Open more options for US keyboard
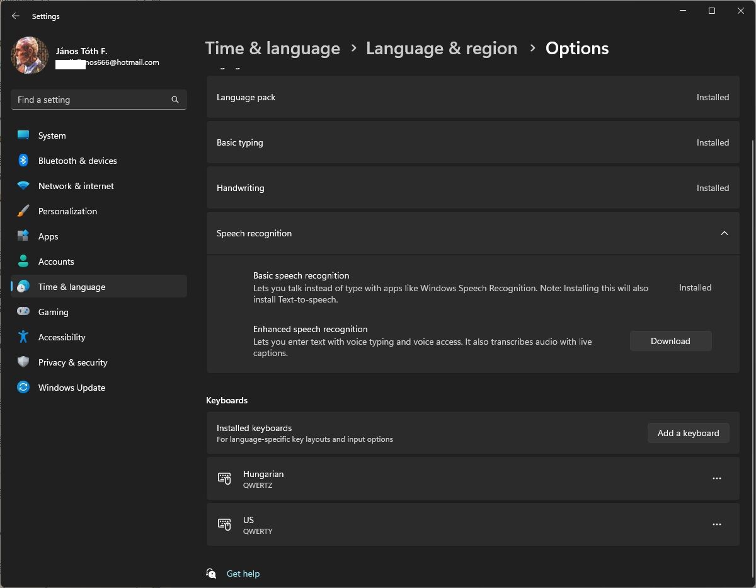This screenshot has width=756, height=588. [x=716, y=524]
